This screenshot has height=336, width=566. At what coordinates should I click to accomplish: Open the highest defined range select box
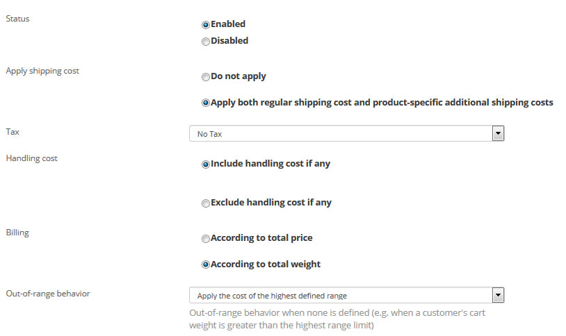(x=340, y=295)
